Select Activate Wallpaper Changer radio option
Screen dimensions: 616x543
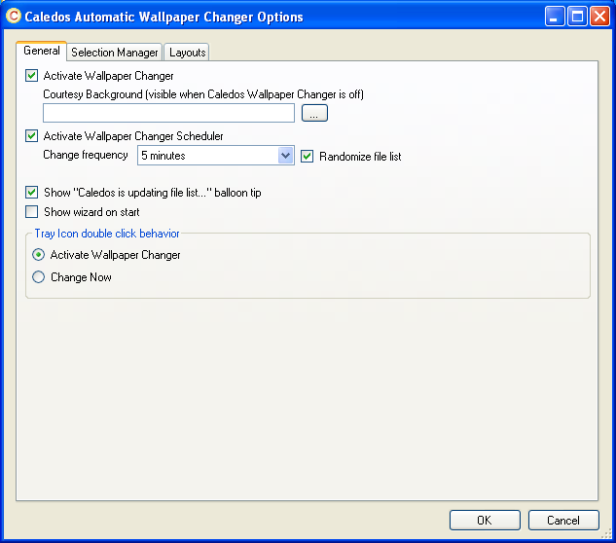[x=39, y=255]
